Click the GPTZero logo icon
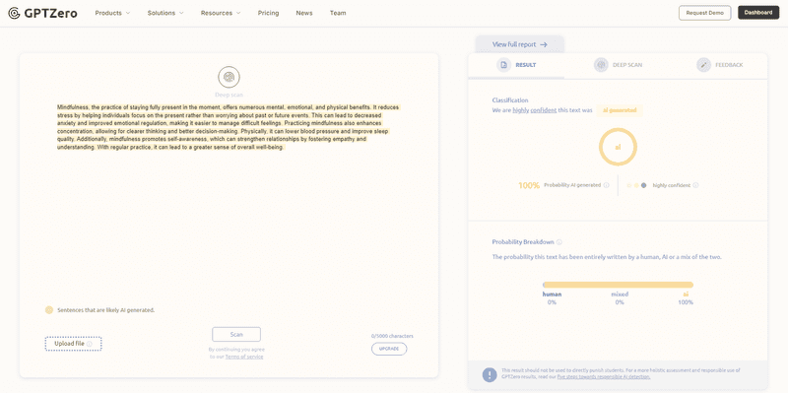Viewport: 788px width, 393px height. coord(14,13)
